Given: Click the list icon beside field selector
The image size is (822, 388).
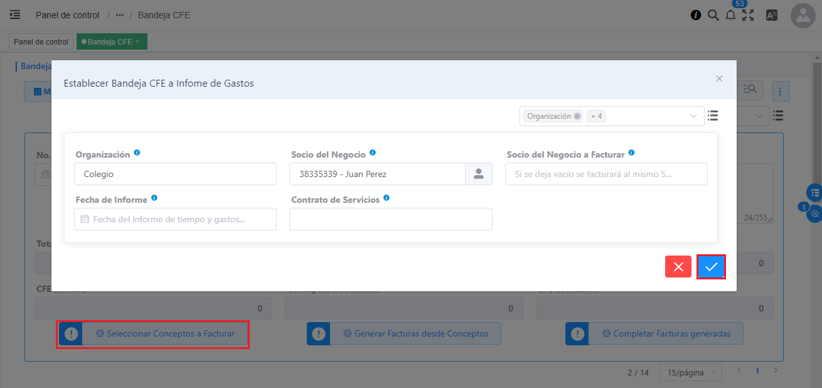Looking at the screenshot, I should (713, 116).
